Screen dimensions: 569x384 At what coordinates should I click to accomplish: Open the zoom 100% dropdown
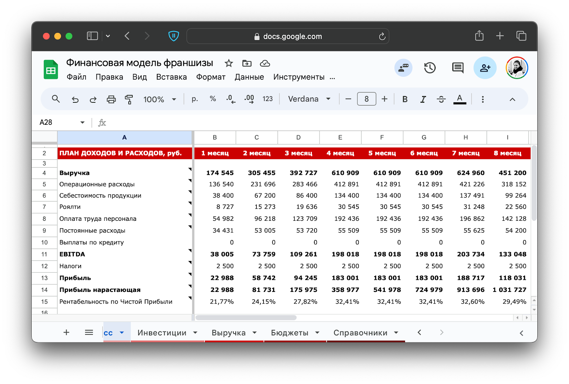pos(160,99)
